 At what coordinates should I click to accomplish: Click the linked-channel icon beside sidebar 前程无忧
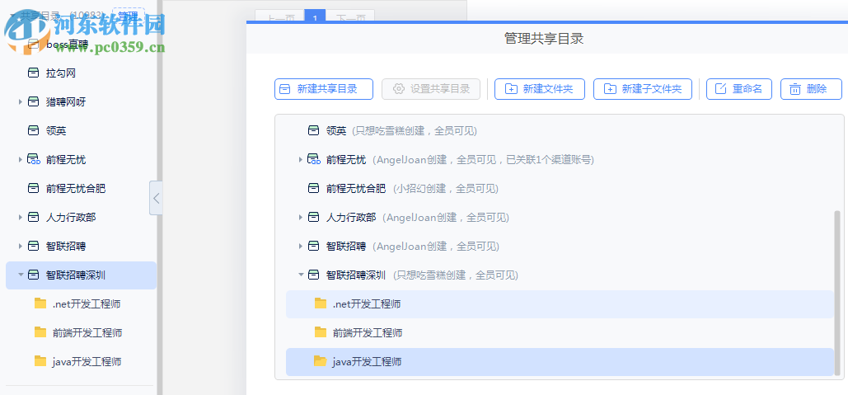coord(34,160)
